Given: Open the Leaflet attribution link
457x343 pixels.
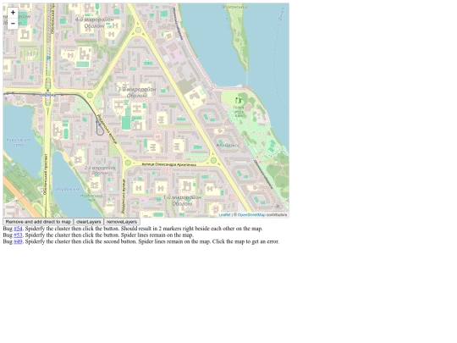Looking at the screenshot, I should (x=224, y=214).
